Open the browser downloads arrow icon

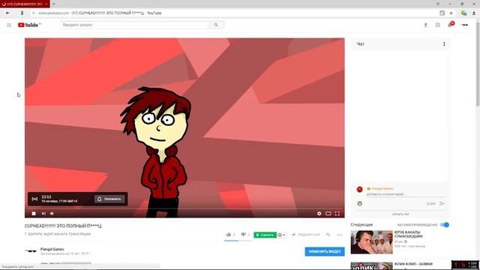[x=474, y=13]
